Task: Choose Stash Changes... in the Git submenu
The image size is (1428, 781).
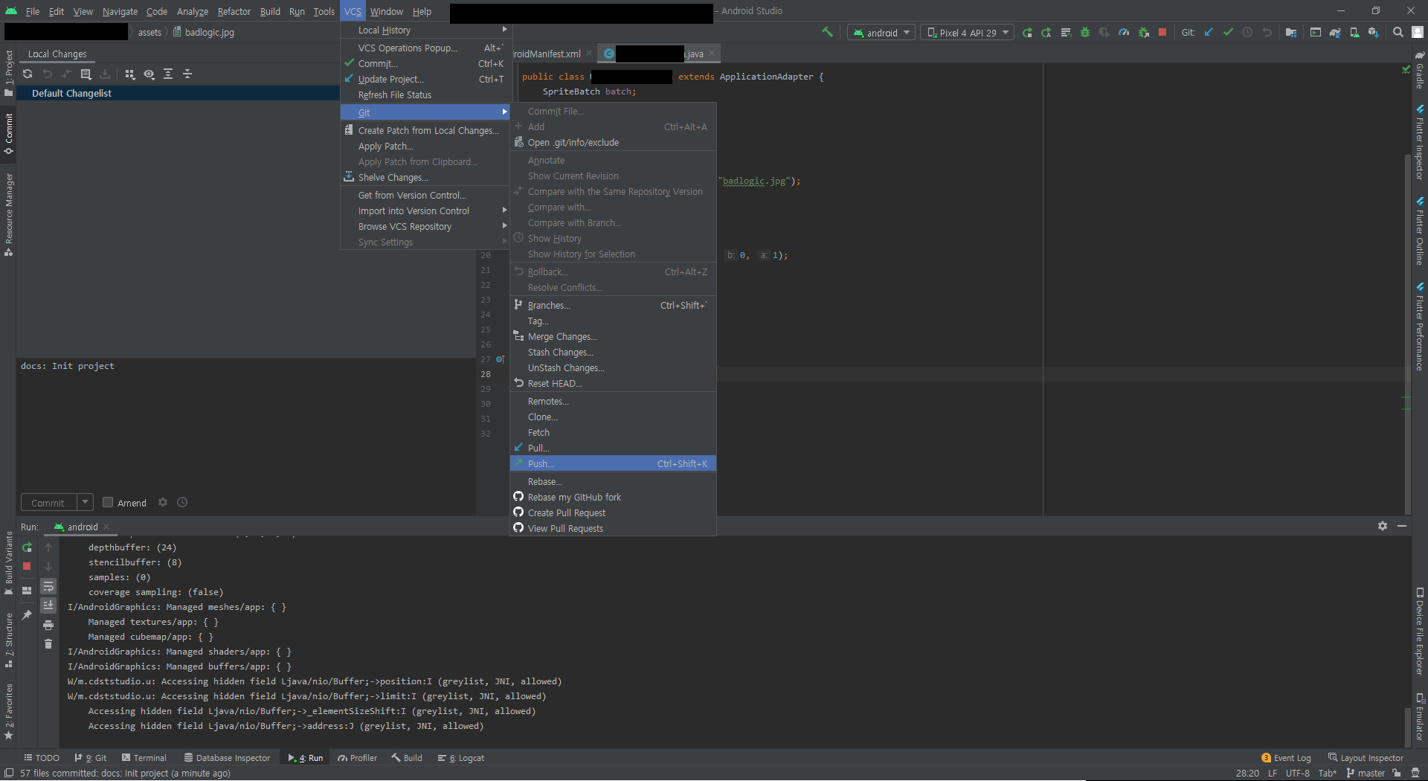Action: click(x=613, y=352)
